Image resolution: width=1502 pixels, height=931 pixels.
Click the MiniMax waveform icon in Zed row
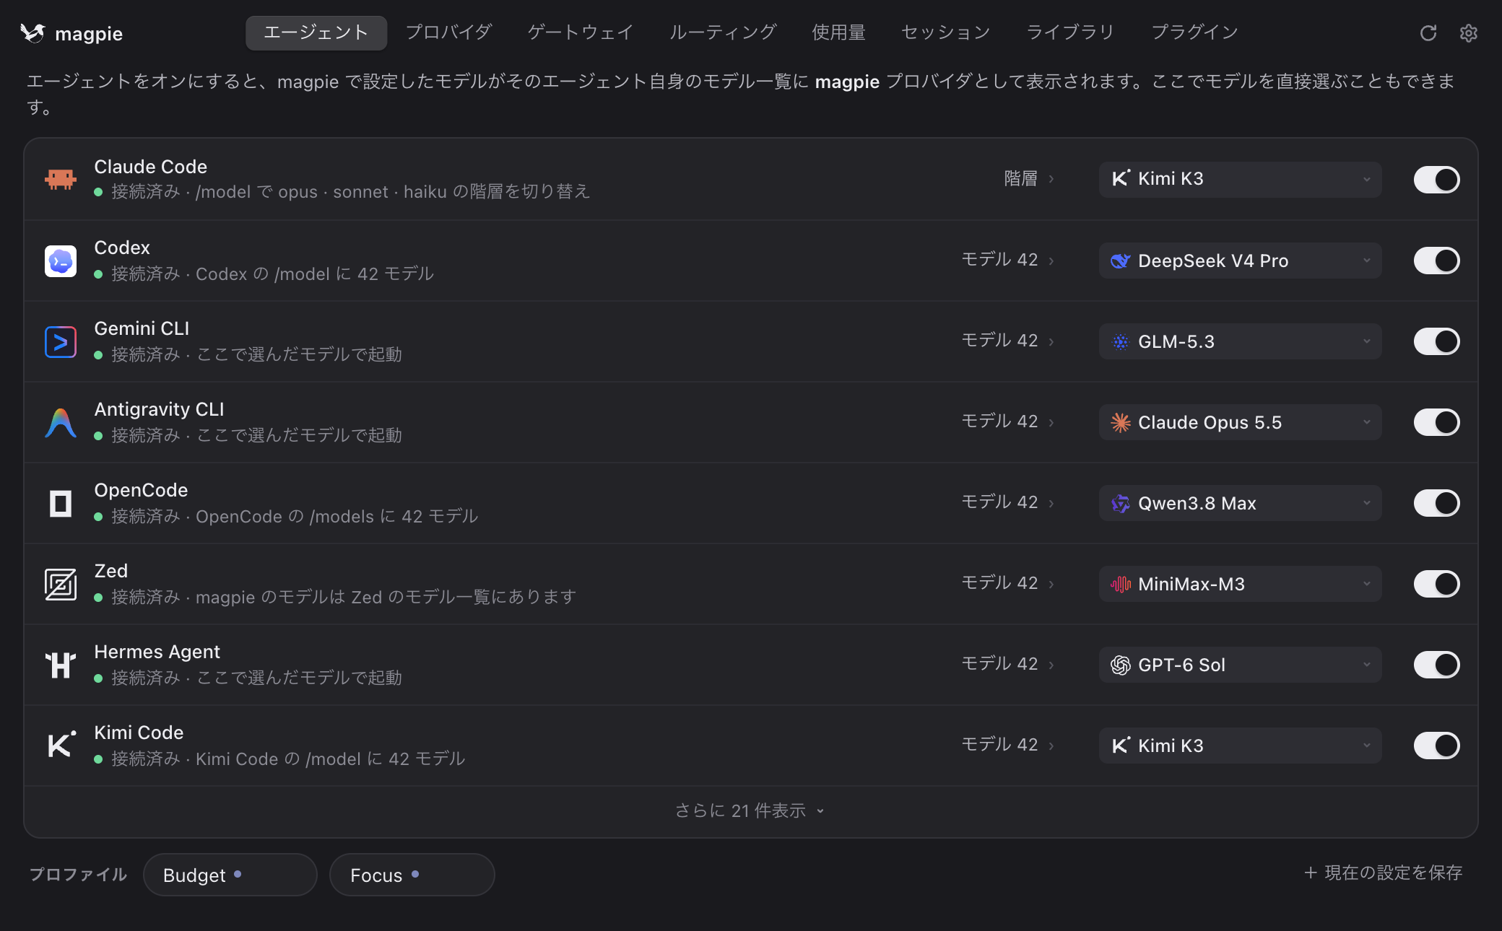[x=1120, y=584]
